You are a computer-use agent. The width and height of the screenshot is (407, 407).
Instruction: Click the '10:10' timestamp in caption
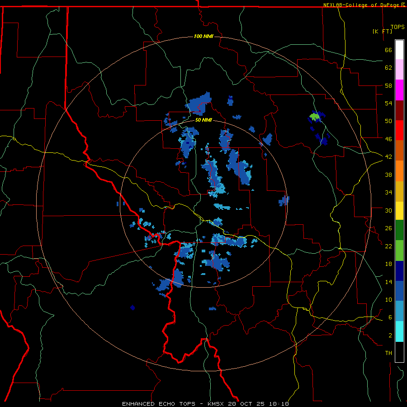(279, 404)
